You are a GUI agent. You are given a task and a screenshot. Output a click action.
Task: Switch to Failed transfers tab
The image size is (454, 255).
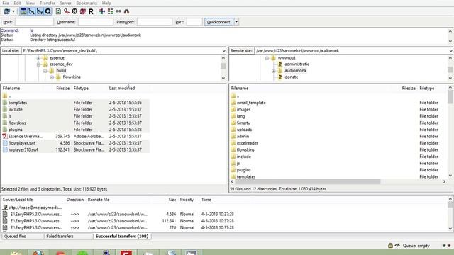click(68, 236)
